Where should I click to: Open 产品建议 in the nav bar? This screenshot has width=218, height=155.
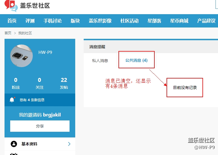click(x=206, y=21)
